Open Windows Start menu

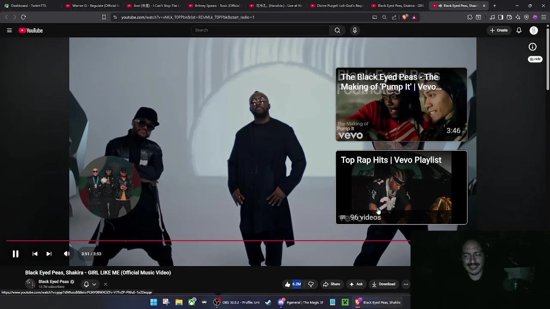tap(153, 302)
